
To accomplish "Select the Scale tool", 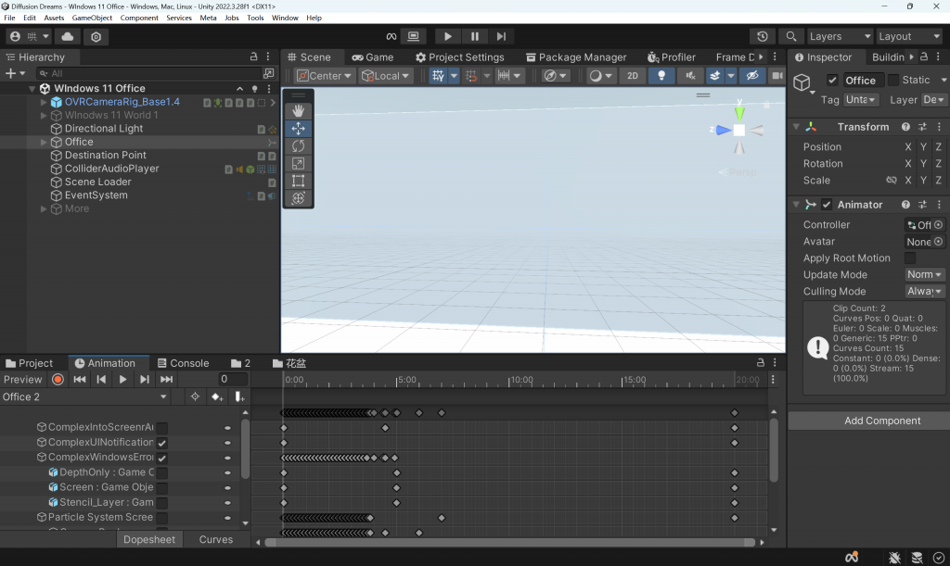I will point(298,163).
